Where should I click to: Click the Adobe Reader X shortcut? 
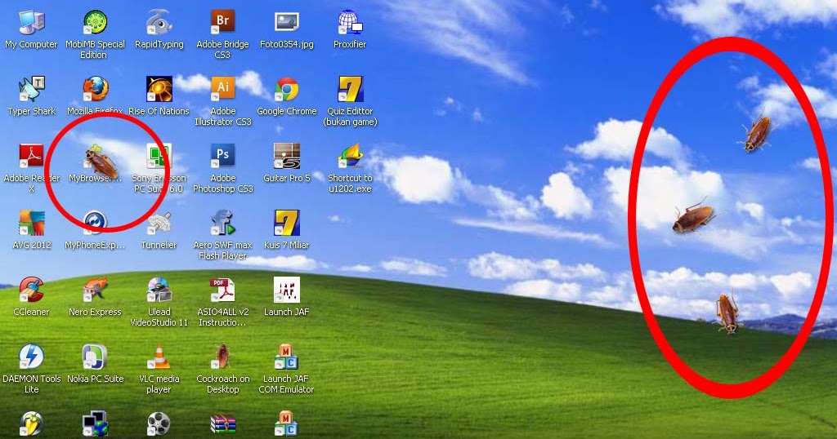(31, 155)
